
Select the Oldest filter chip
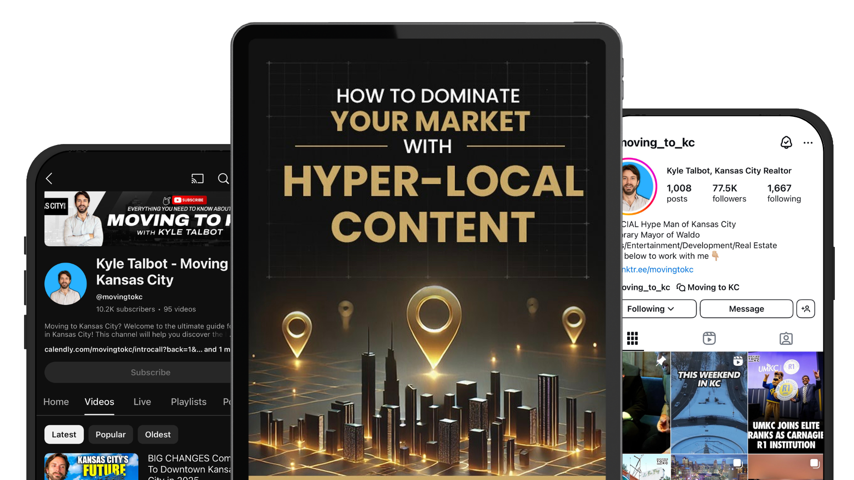[x=157, y=435]
